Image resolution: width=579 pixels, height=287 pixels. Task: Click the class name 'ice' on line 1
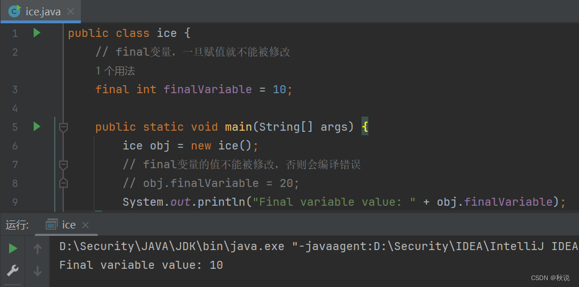(x=167, y=33)
